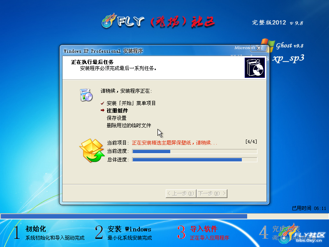Click the 完整版2012 v9.8 version text
The height and width of the screenshot is (247, 329).
277,23
